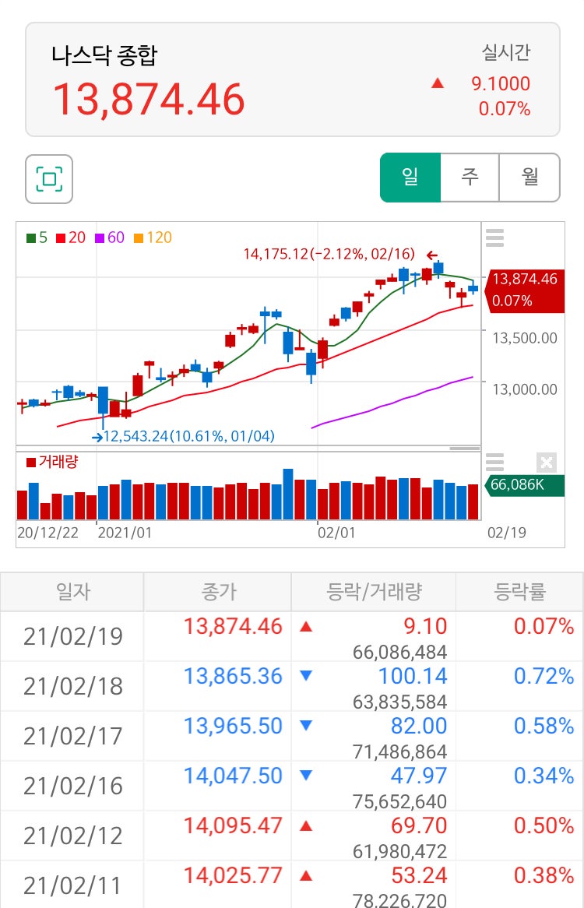Click the 100.14 change value
The image size is (584, 908).
[413, 676]
